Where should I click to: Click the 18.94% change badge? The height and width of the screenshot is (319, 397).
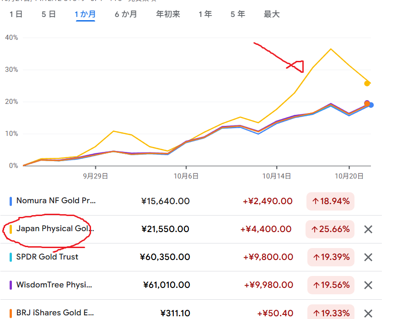click(x=331, y=201)
